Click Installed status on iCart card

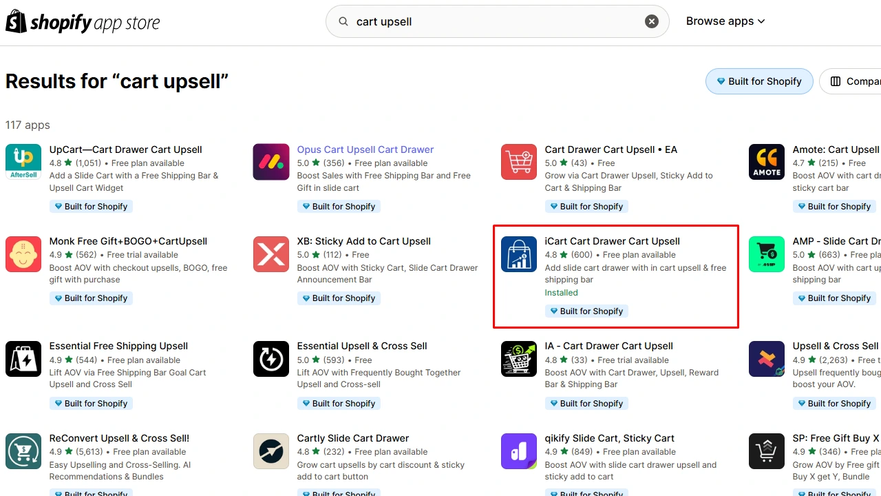click(x=562, y=293)
